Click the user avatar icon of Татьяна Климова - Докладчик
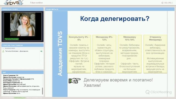Viewport: 176px width, 99px height. pos(3,51)
